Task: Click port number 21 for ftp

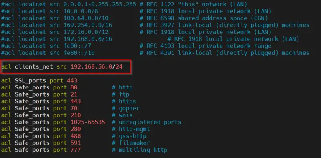Action: coord(74,94)
